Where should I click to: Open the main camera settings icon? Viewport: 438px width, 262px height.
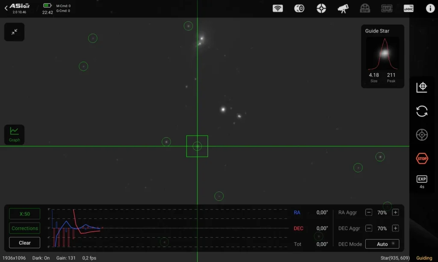pos(299,9)
